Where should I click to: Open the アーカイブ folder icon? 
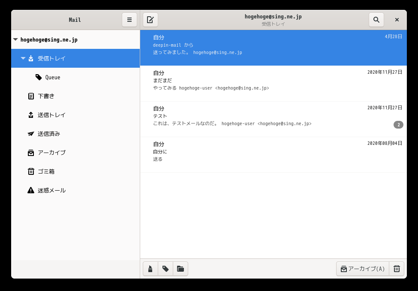pos(31,153)
